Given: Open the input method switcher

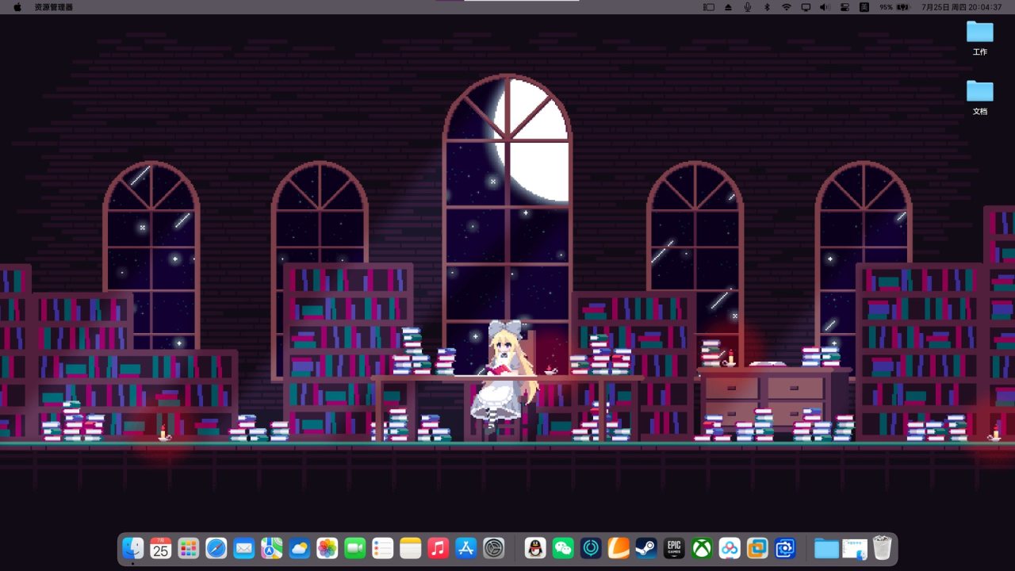Looking at the screenshot, I should tap(864, 7).
